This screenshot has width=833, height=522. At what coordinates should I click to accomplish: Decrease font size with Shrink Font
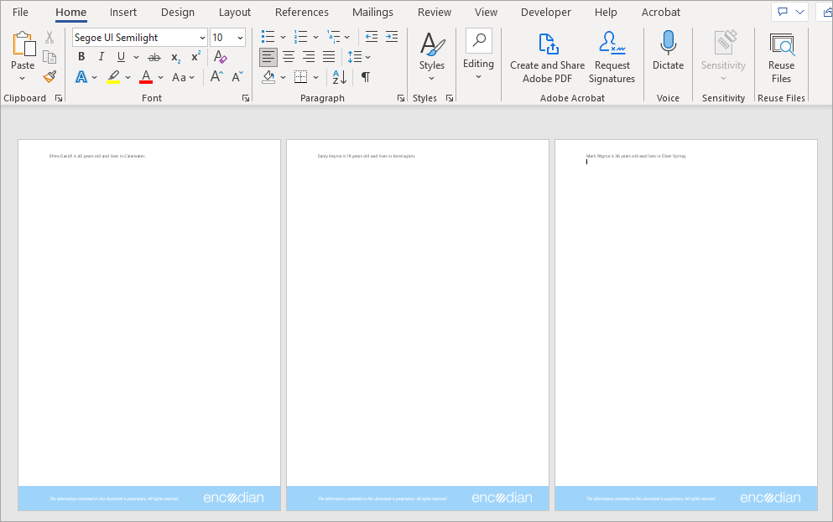237,77
